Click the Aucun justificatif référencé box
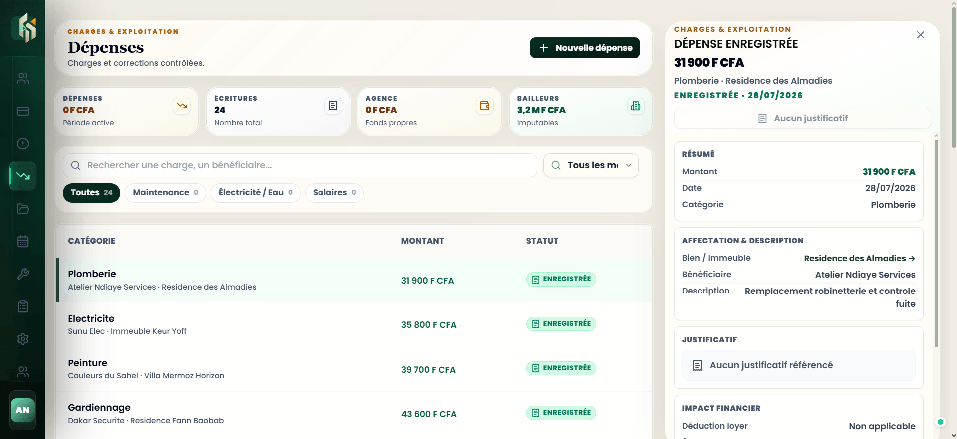The width and height of the screenshot is (957, 439). pos(798,365)
